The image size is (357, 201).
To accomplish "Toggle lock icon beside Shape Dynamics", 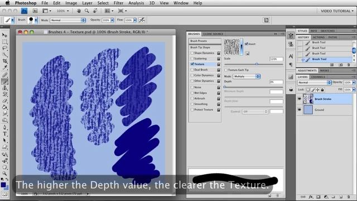I will tap(219, 53).
